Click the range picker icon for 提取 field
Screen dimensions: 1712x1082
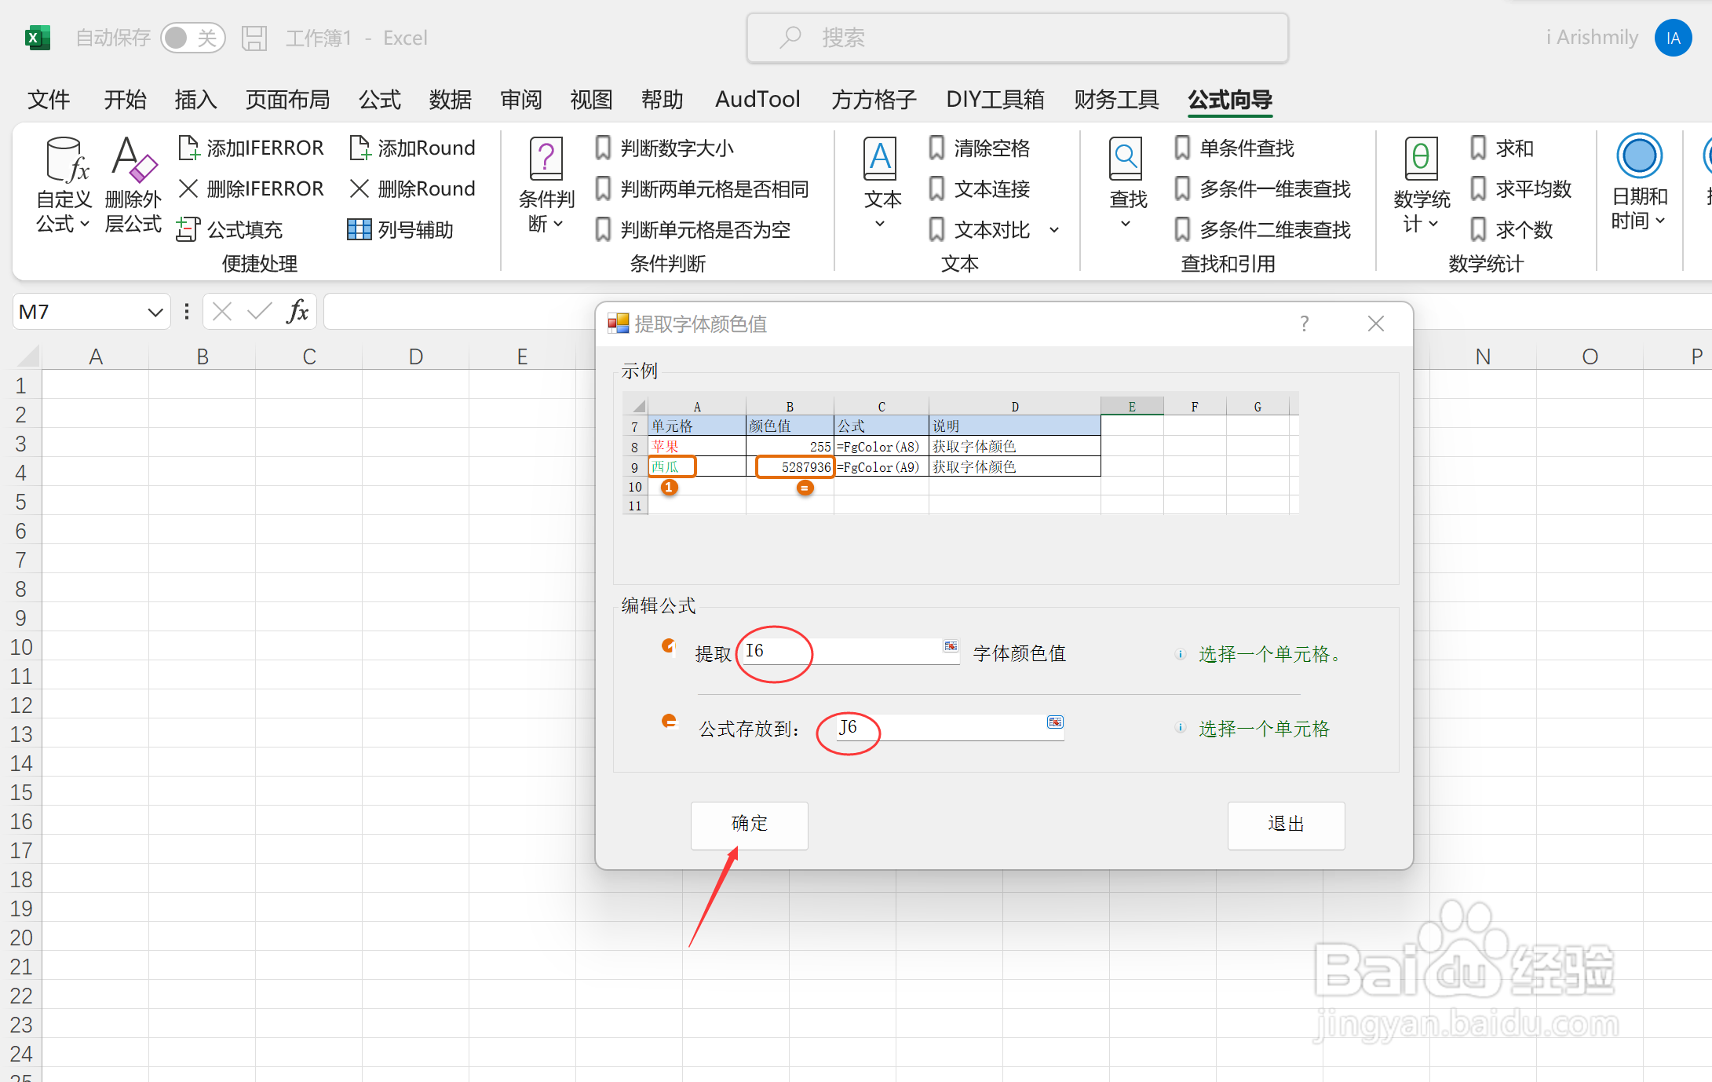(951, 646)
